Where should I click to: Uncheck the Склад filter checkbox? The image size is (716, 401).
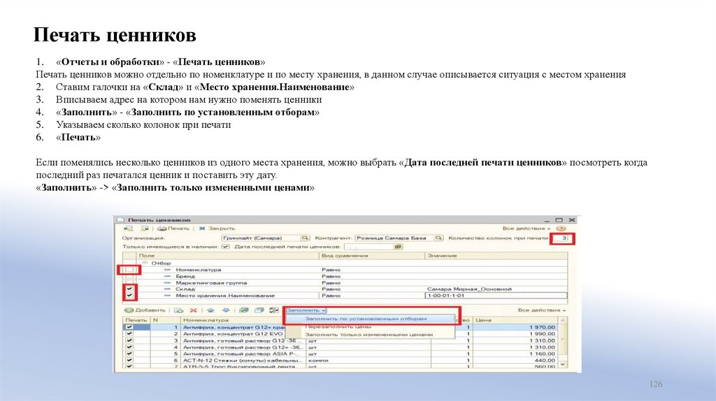click(x=129, y=289)
